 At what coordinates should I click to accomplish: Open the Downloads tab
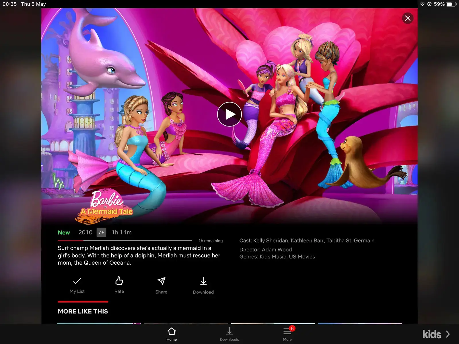[x=229, y=334]
